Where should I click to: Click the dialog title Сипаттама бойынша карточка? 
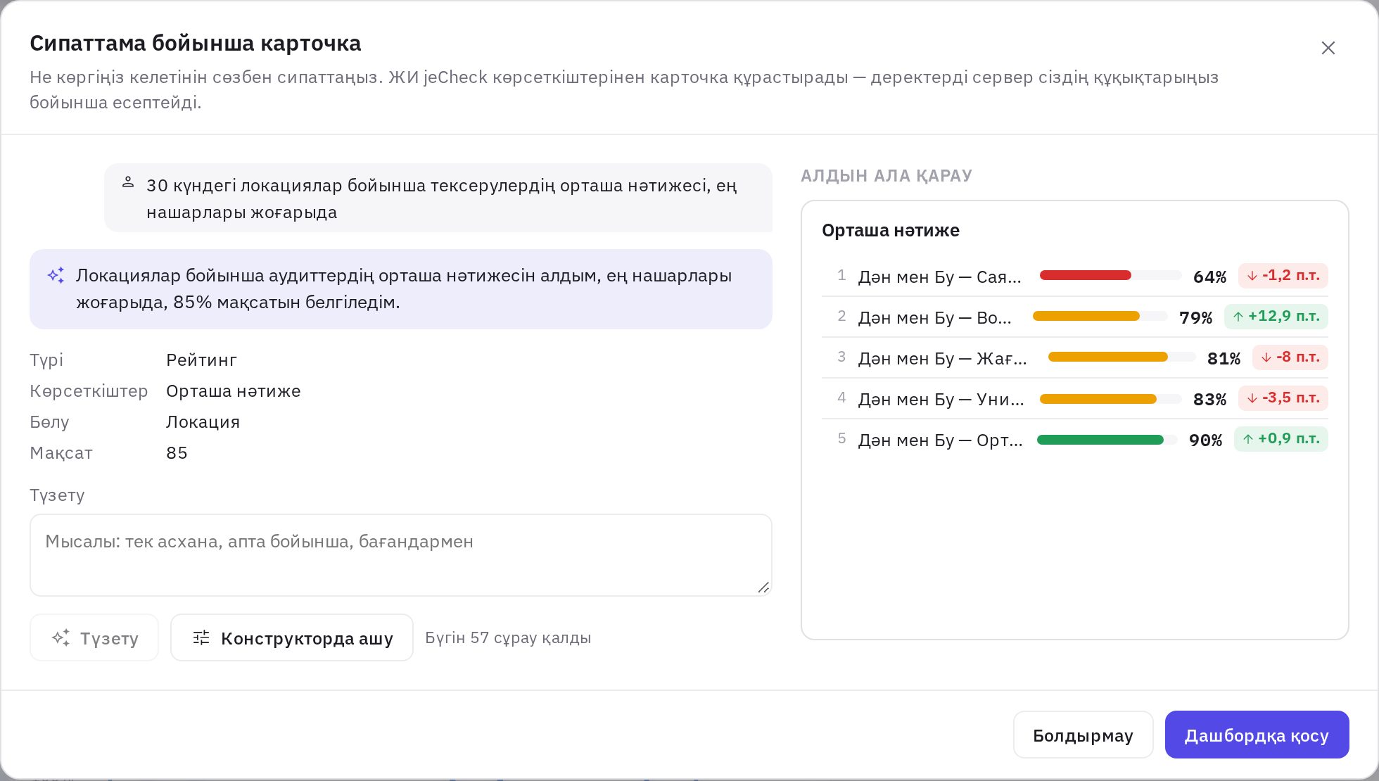coord(196,44)
